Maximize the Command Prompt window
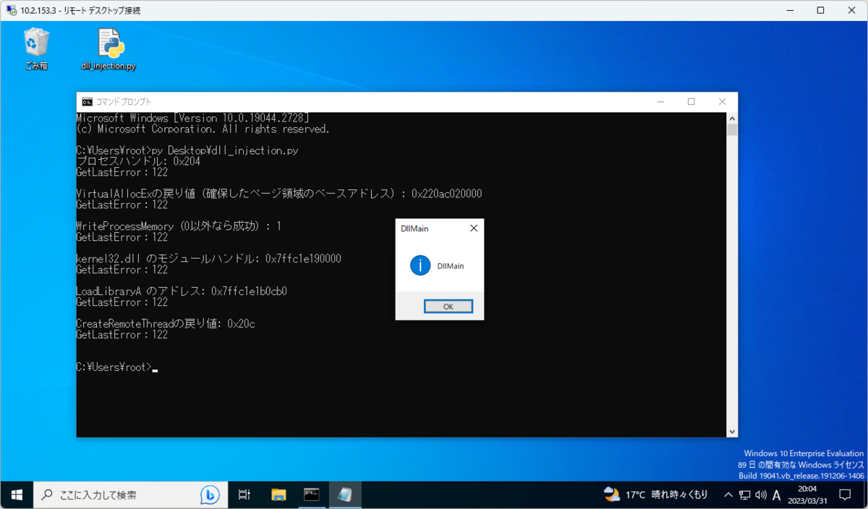Viewport: 868px width, 509px height. point(691,102)
